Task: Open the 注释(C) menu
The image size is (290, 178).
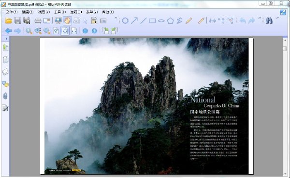Action: coord(76,12)
